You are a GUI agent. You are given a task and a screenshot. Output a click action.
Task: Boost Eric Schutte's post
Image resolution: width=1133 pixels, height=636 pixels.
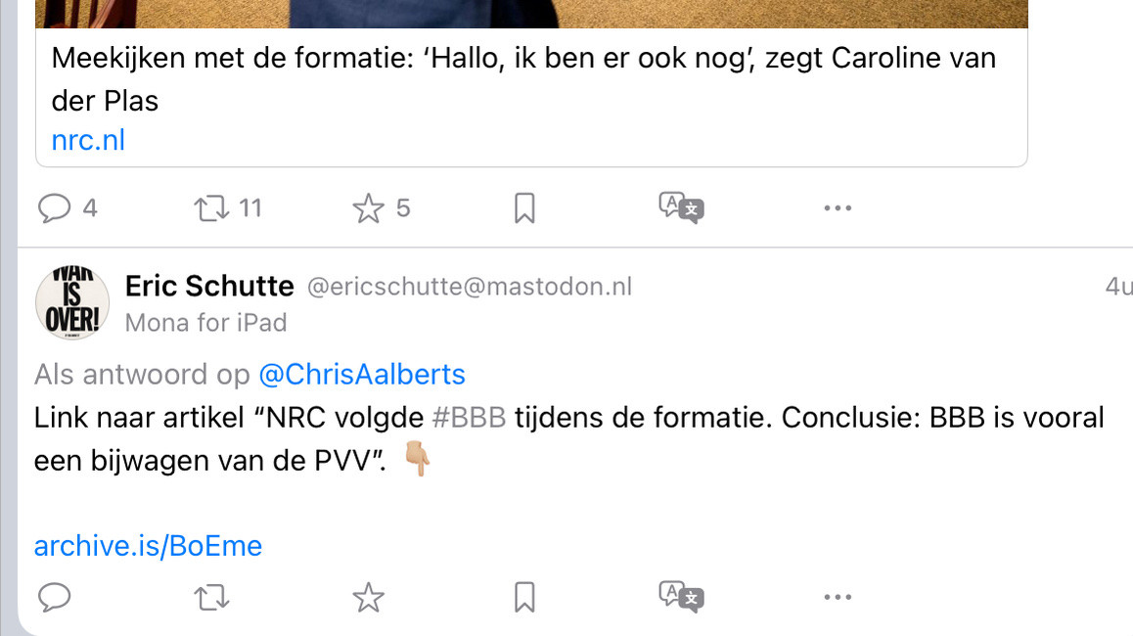[211, 597]
